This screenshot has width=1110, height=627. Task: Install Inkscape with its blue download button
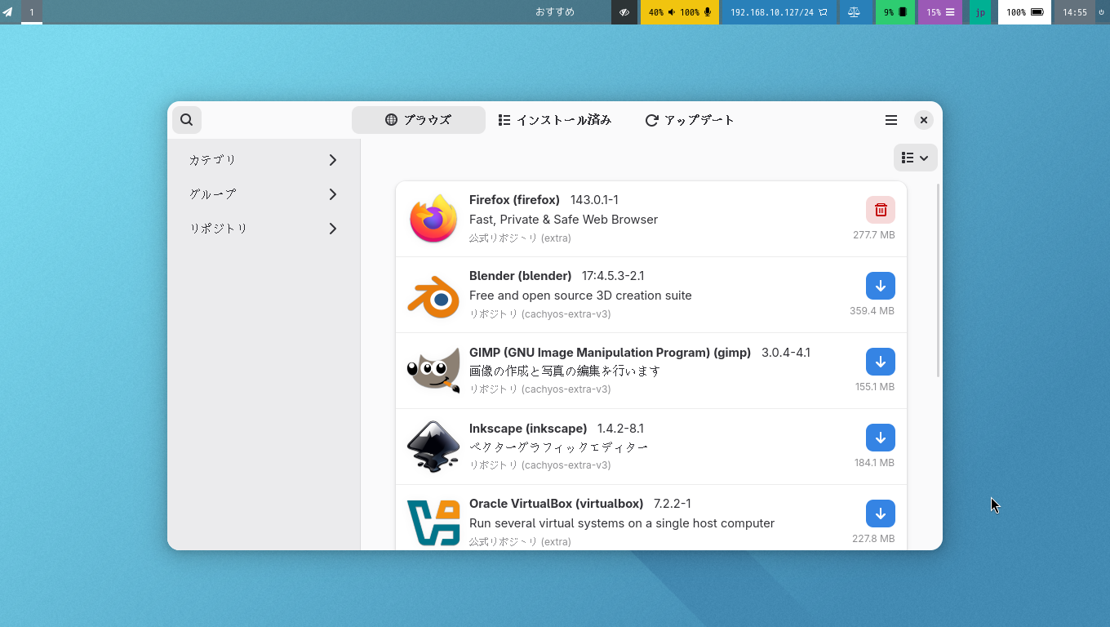coord(881,438)
